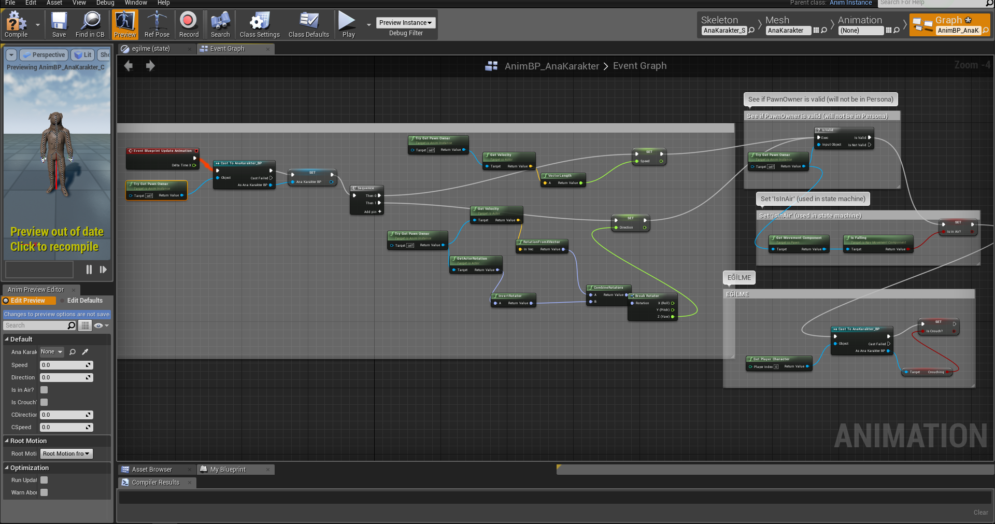Step the preview forward one frame
Viewport: 995px width, 524px height.
[x=103, y=270]
